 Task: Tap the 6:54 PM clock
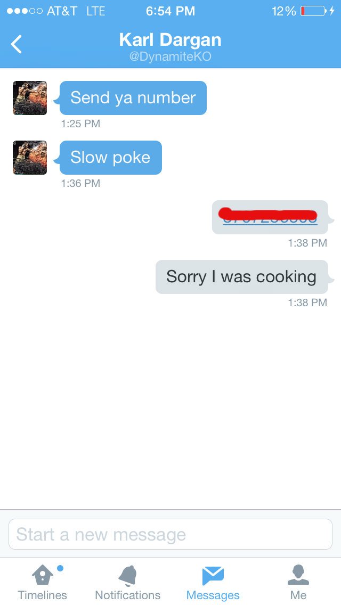170,11
